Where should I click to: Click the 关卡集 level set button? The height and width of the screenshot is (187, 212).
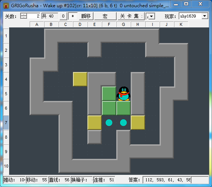[x=131, y=16]
